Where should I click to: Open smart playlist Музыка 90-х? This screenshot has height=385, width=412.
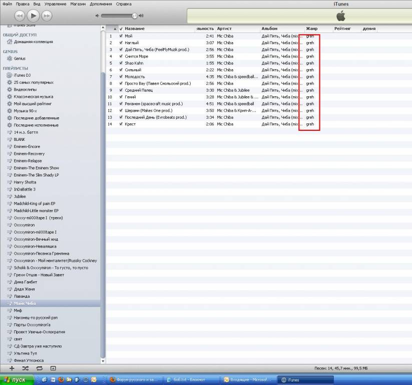[x=25, y=111]
